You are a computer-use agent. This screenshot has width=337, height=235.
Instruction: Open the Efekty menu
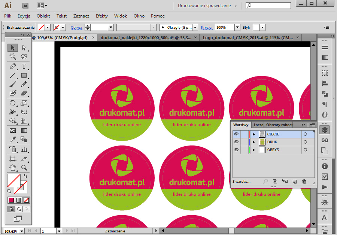coord(102,16)
